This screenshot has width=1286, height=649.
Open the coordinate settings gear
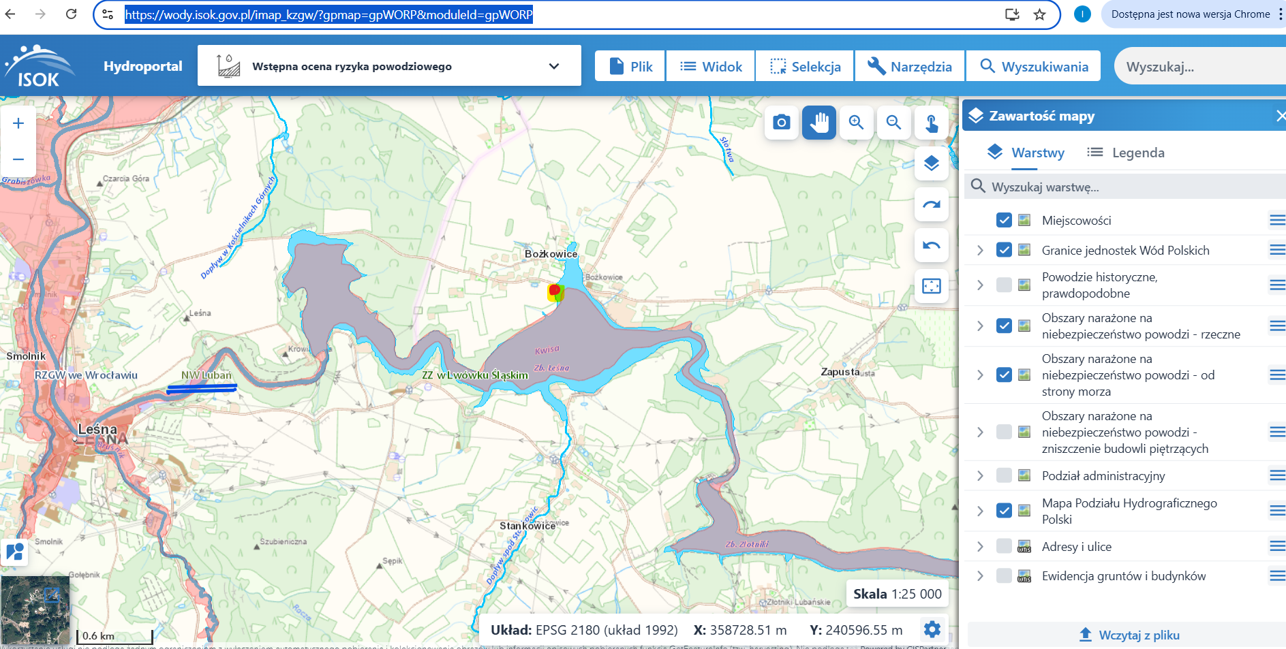point(932,629)
